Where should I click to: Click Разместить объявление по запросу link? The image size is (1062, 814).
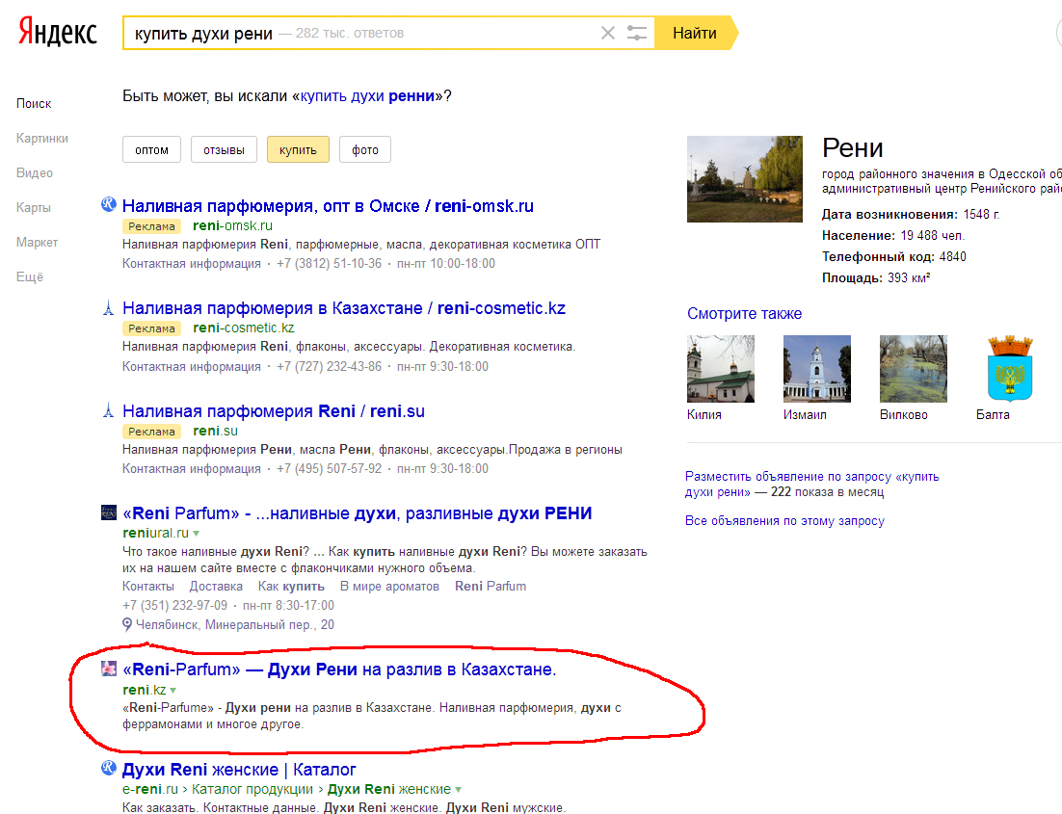812,485
